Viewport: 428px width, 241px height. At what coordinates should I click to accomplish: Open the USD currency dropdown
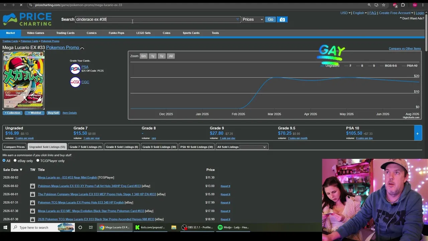click(x=345, y=13)
